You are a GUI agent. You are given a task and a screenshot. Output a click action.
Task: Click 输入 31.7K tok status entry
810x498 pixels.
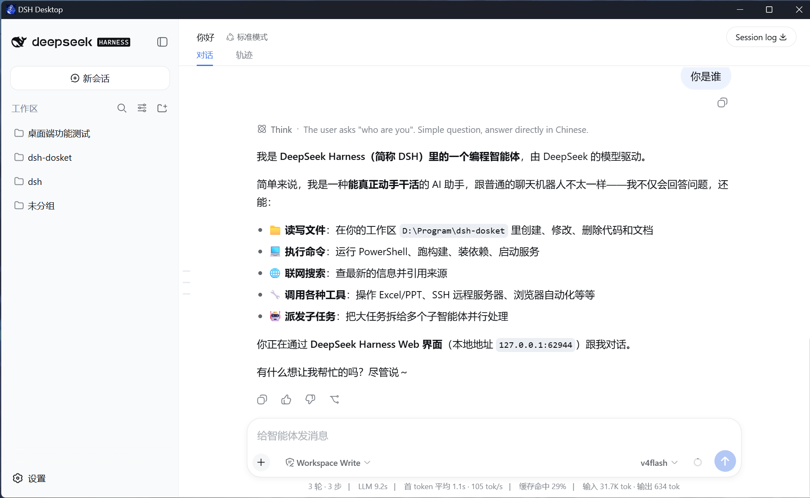tap(607, 487)
